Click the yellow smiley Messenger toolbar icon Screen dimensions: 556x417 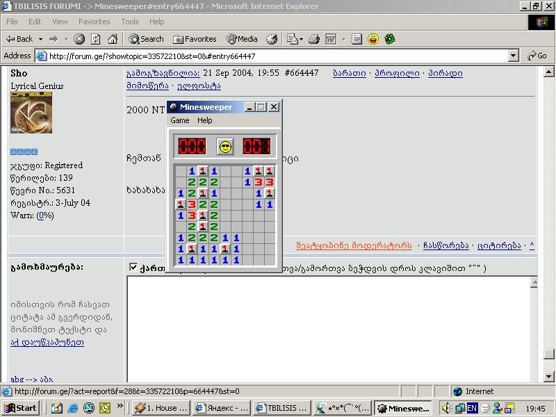click(x=373, y=39)
